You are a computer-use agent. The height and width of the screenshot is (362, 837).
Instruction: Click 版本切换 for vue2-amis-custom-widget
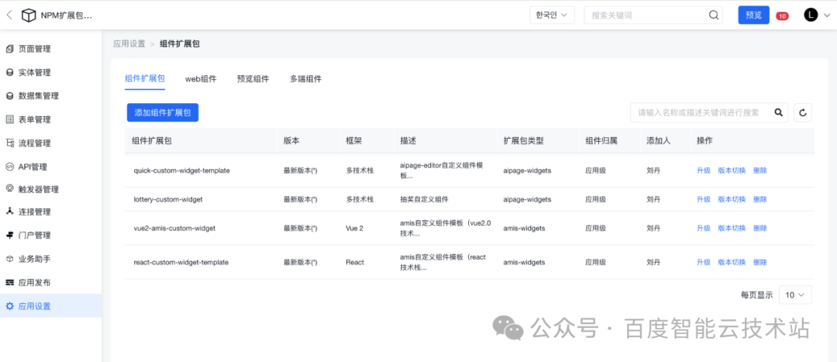pyautogui.click(x=732, y=228)
